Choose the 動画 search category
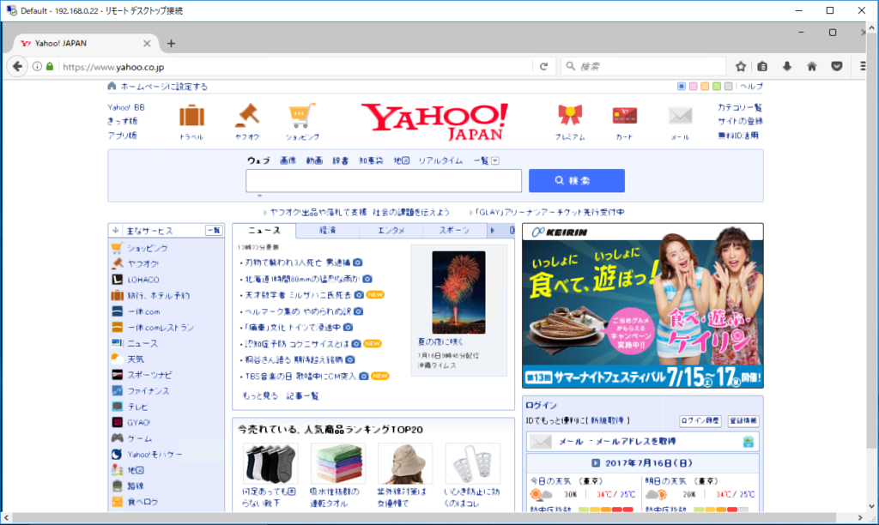 point(314,160)
